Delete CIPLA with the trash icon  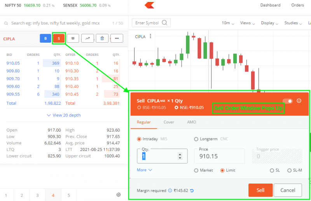coord(102,38)
